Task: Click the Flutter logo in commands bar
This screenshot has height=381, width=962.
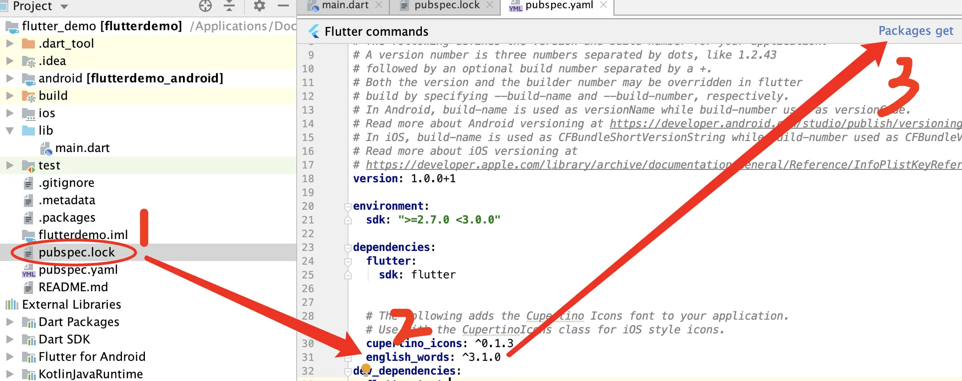Action: (314, 31)
